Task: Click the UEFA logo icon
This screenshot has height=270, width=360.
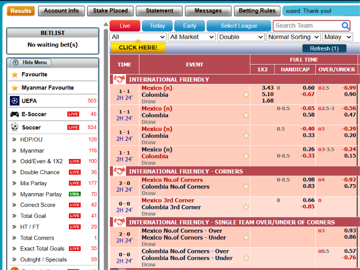Action: tap(14, 101)
